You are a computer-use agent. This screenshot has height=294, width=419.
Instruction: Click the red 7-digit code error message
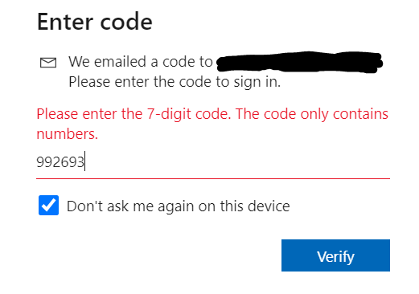pos(212,124)
